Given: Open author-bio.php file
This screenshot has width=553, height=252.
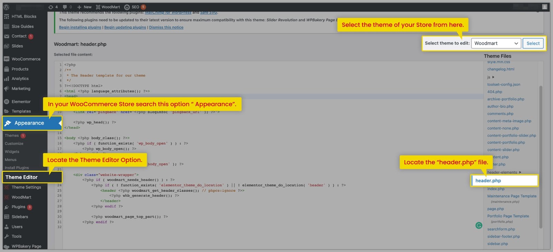Looking at the screenshot, I should point(500,107).
